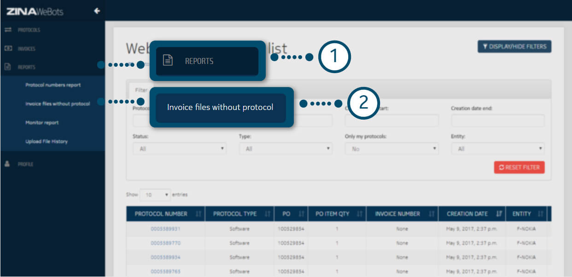The height and width of the screenshot is (277, 572).
Task: Change the Show entries count dropdown
Action: [x=155, y=195]
